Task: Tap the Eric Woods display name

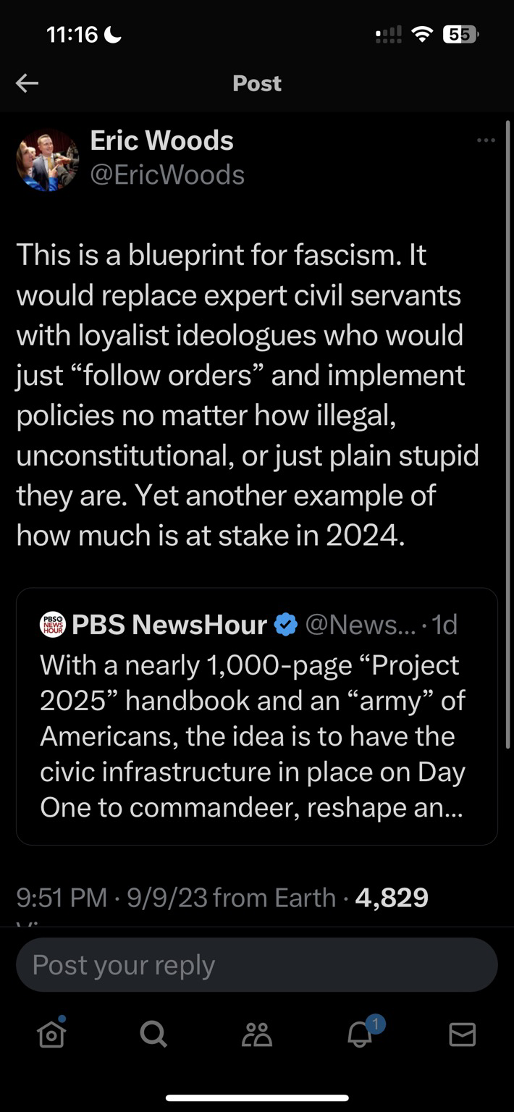Action: [161, 140]
